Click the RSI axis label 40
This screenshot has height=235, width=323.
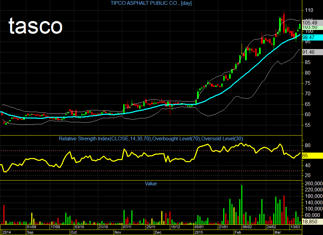pos(308,165)
